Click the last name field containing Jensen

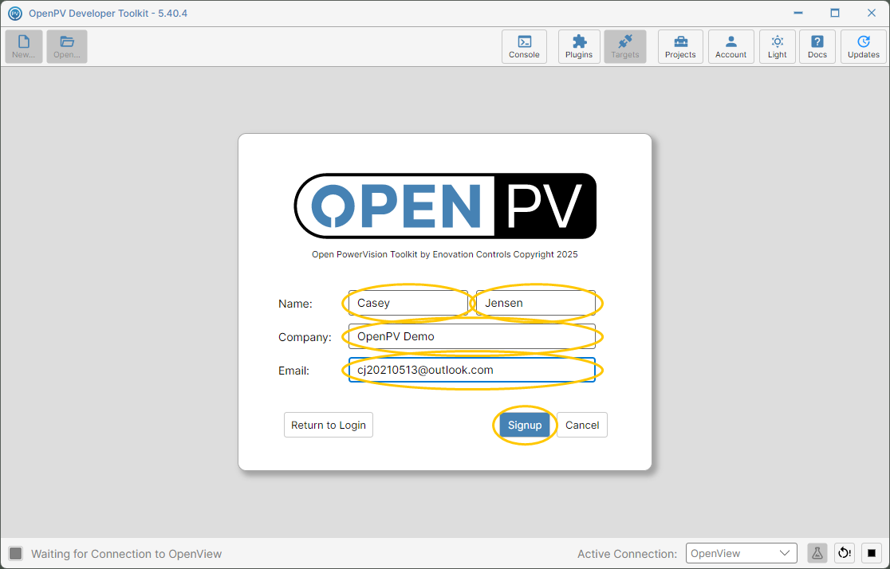(x=536, y=303)
